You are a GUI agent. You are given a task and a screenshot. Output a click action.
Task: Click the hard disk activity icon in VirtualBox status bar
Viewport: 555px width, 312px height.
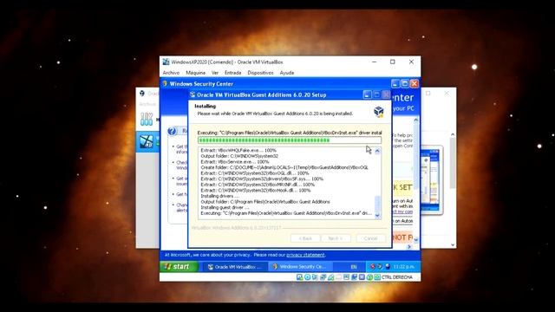point(300,277)
